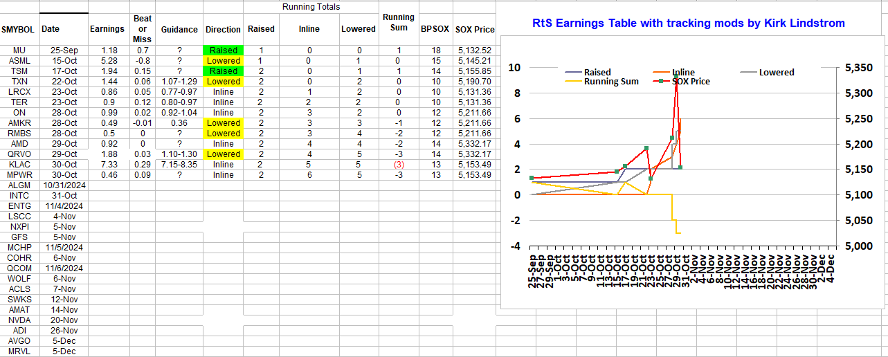The height and width of the screenshot is (357, 888).
Task: Click the BPSOX column header
Action: pyautogui.click(x=435, y=30)
